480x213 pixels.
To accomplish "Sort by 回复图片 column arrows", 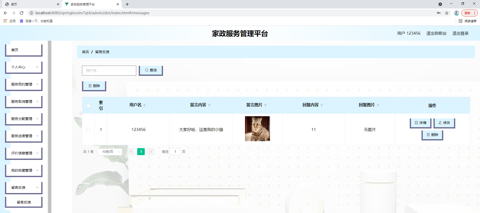I will point(378,105).
